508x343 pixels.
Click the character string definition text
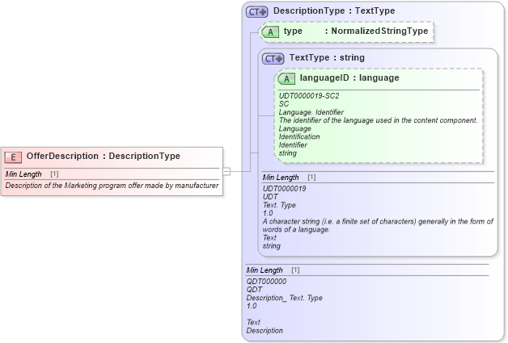point(378,225)
